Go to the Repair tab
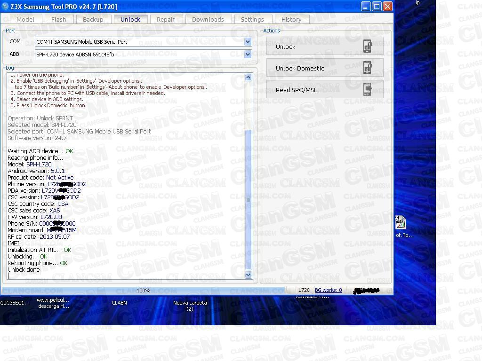The image size is (482, 361). 166,19
